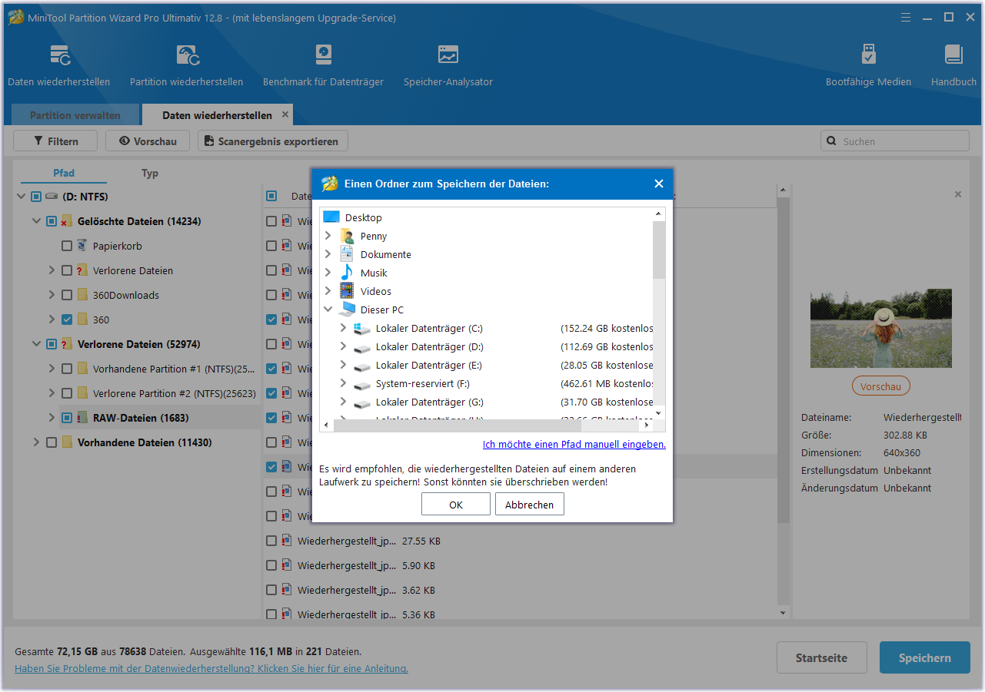Check the 360Downloads checkbox

(67, 295)
